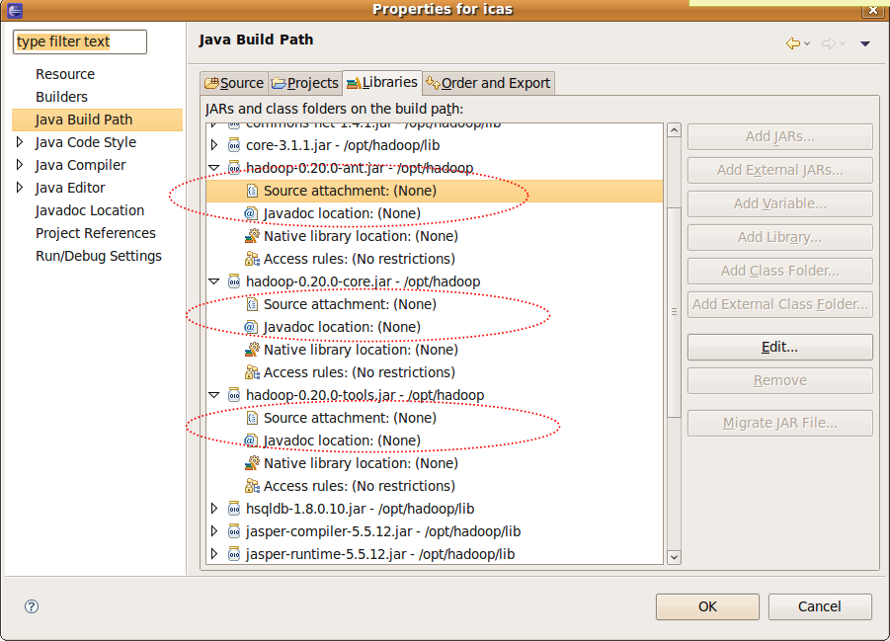
Task: Select Resource in the properties tree
Action: [65, 74]
